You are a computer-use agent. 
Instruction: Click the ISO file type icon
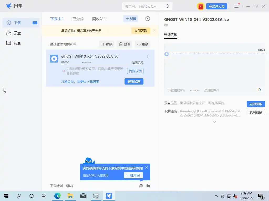pos(54,59)
